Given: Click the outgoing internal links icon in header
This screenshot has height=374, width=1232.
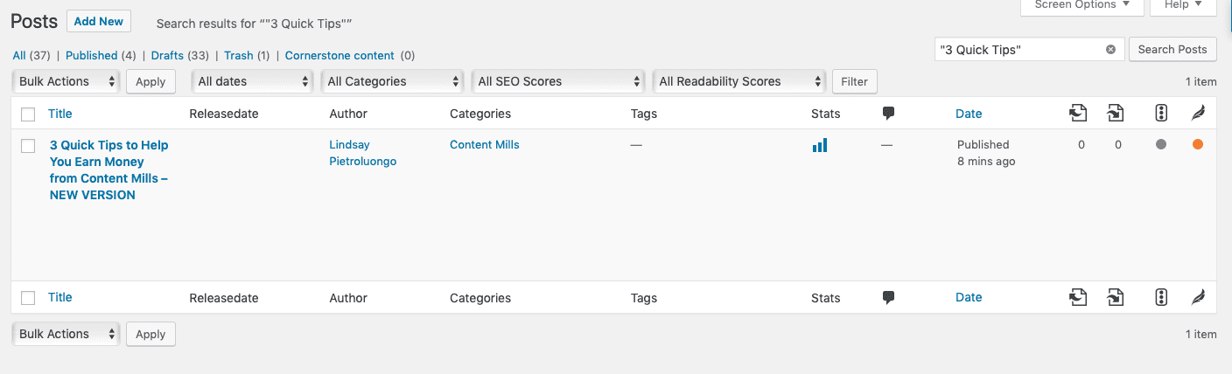Looking at the screenshot, I should pos(1078,114).
